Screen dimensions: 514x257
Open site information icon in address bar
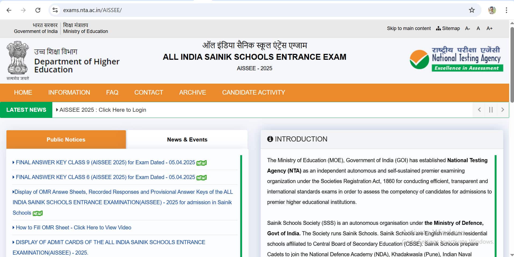pos(55,10)
